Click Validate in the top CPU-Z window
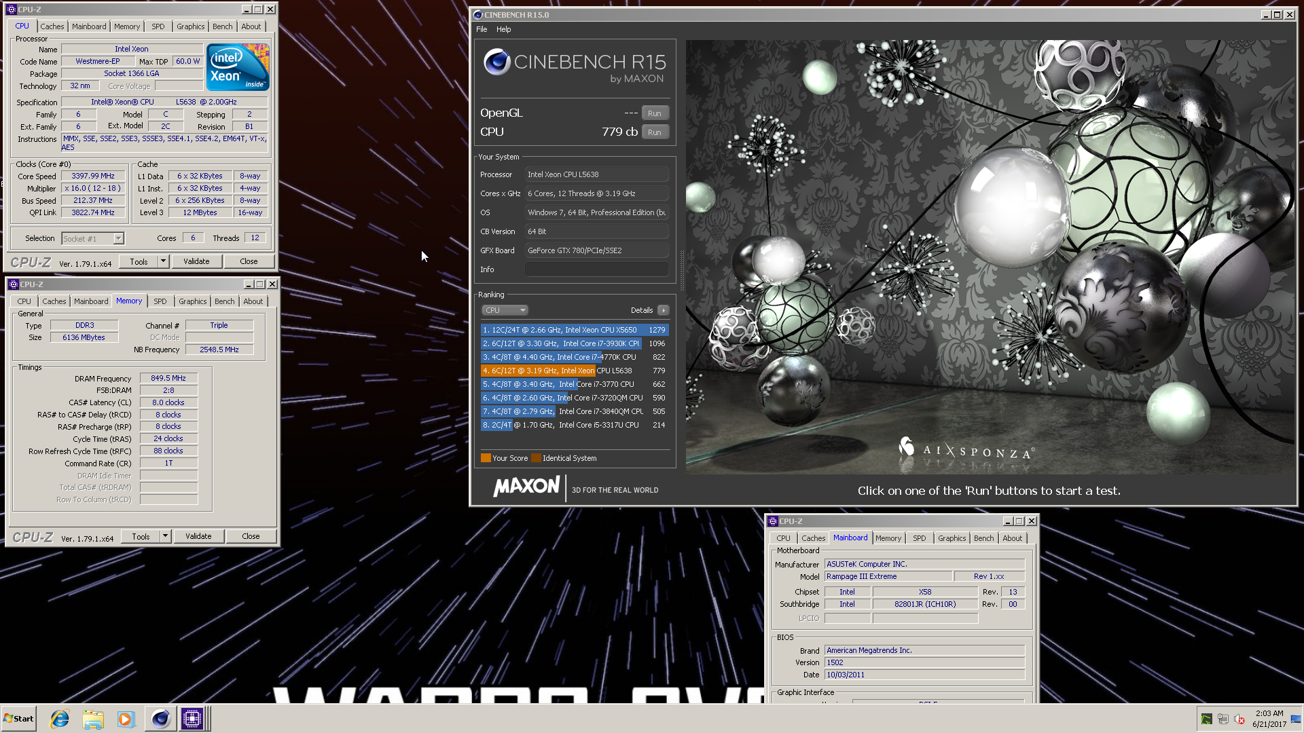Image resolution: width=1304 pixels, height=733 pixels. pyautogui.click(x=196, y=261)
